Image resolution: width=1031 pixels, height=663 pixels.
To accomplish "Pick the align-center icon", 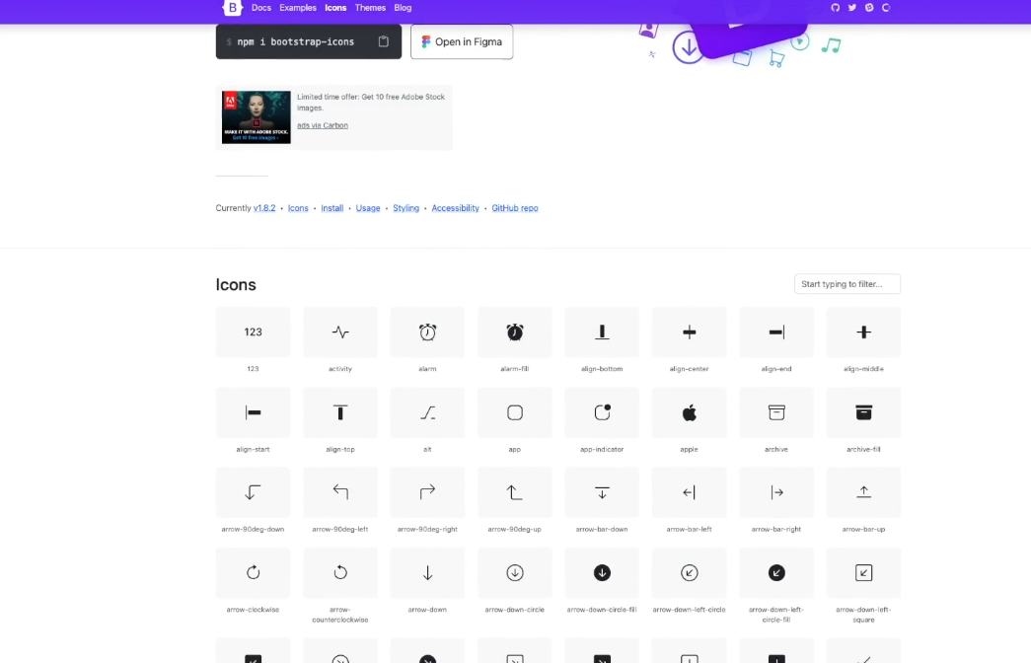I will 689,332.
